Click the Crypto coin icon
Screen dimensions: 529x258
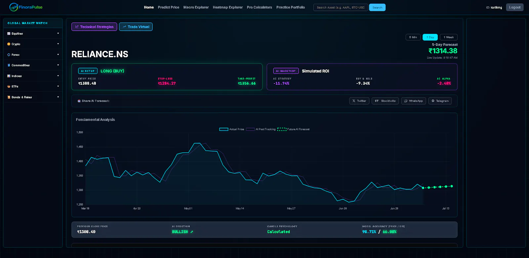point(9,44)
